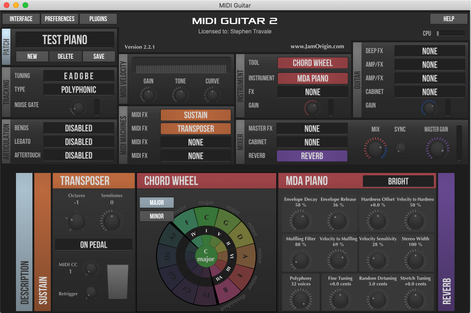
Task: Change the EADGBE tuning selector
Action: click(78, 76)
